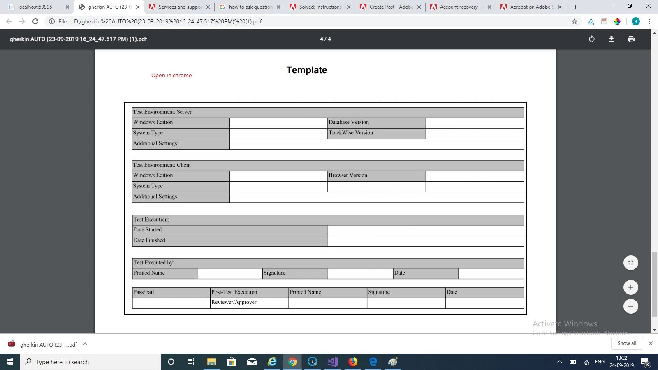Screen dimensions: 658x370
Task: Open File Explorer from the taskbar
Action: click(x=211, y=362)
